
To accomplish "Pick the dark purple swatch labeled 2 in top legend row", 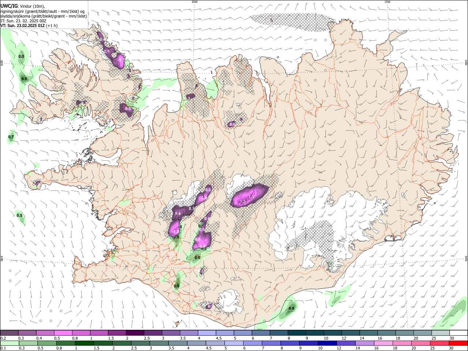I will click(135, 333).
